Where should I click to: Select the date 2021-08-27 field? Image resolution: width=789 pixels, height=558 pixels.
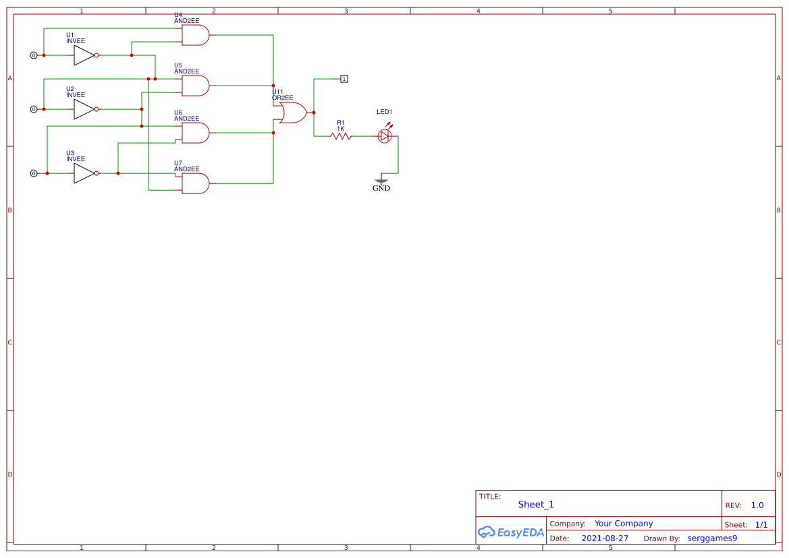pos(605,538)
